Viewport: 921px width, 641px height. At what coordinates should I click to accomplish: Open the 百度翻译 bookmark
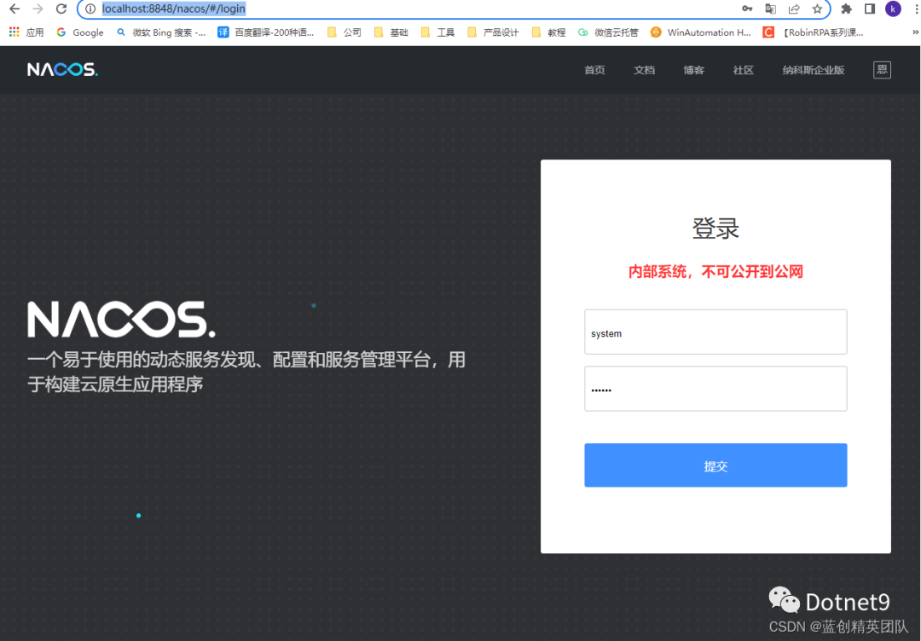click(266, 32)
